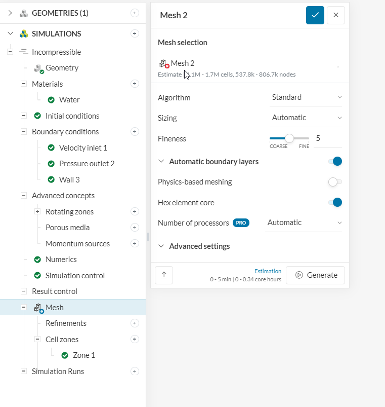
Task: Select Simulation control in the tree
Action: tap(75, 276)
